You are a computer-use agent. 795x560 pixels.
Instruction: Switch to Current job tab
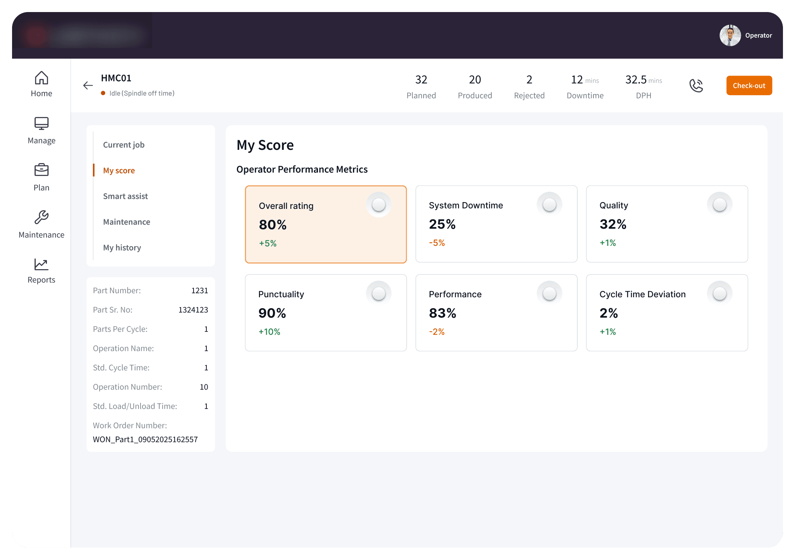point(124,145)
